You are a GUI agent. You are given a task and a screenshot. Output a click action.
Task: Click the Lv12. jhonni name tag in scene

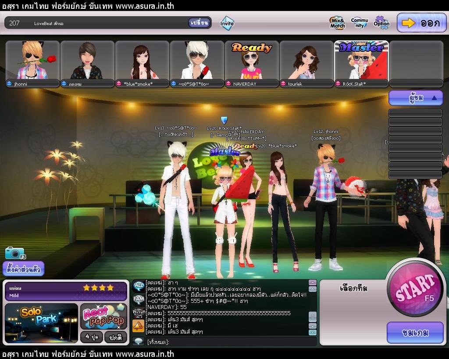[326, 132]
